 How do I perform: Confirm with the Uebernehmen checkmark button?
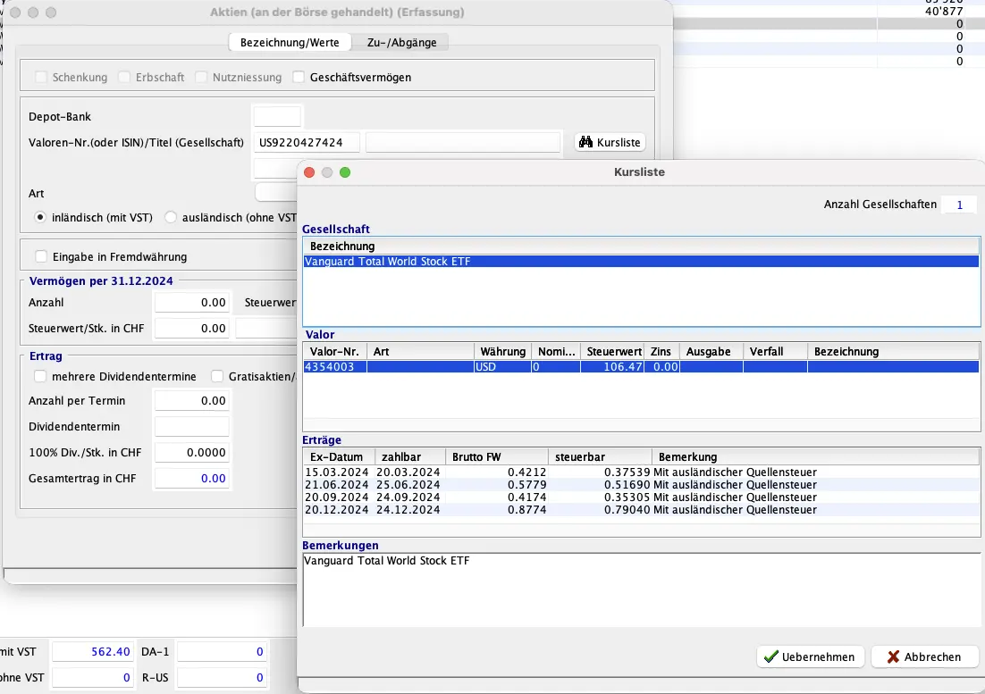(x=810, y=656)
